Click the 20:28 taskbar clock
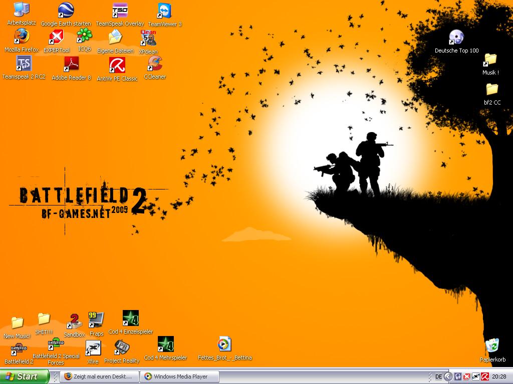 point(499,377)
